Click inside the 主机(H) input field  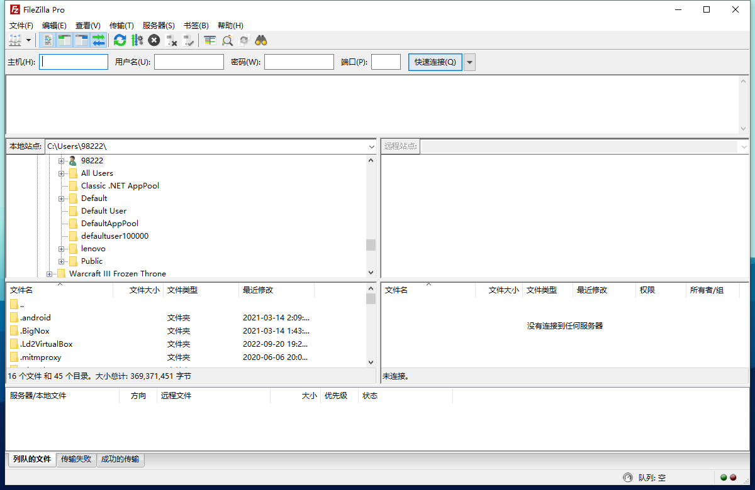pos(73,62)
